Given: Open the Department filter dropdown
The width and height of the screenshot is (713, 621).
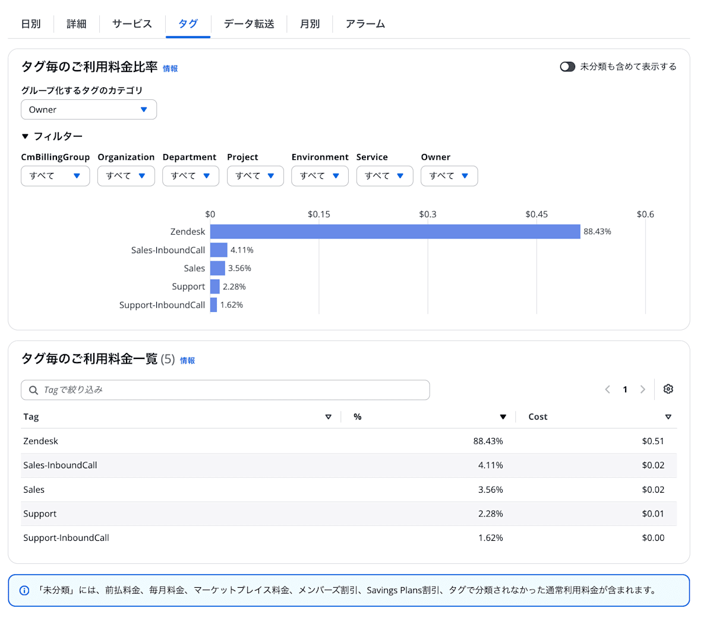Looking at the screenshot, I should (191, 176).
